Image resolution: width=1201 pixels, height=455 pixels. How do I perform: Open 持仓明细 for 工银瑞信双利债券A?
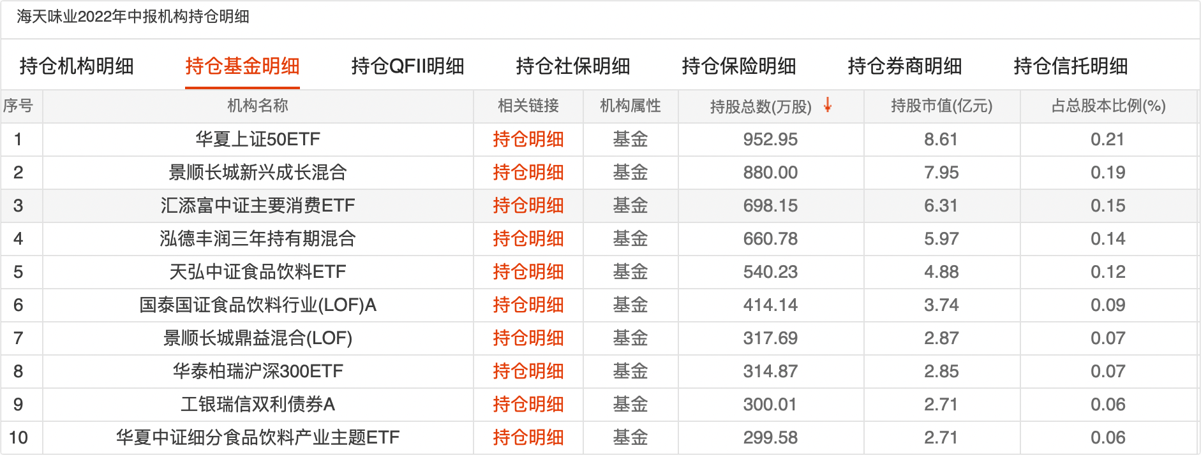tap(528, 405)
